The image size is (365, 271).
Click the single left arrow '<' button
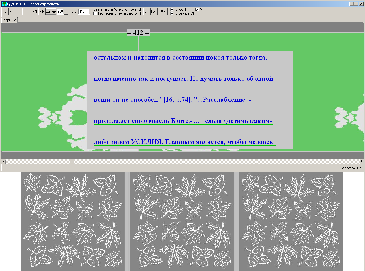coord(5,11)
